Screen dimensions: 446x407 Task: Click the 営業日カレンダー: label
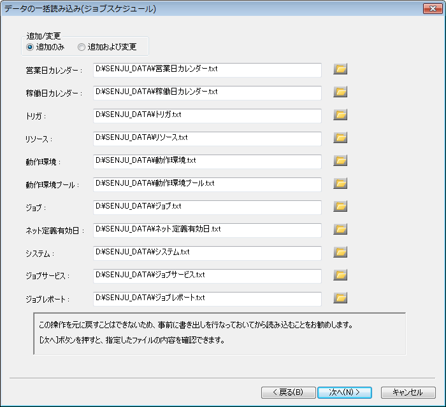[x=54, y=71]
